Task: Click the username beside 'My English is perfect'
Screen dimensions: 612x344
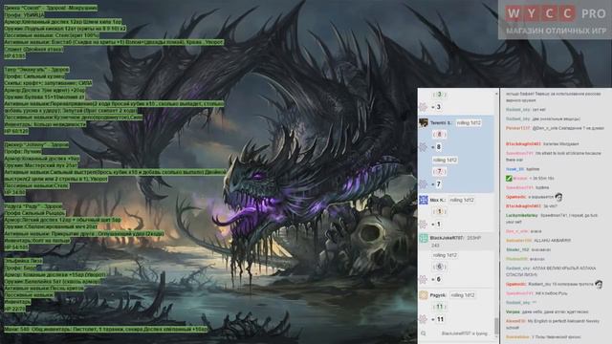Action: coord(515,321)
